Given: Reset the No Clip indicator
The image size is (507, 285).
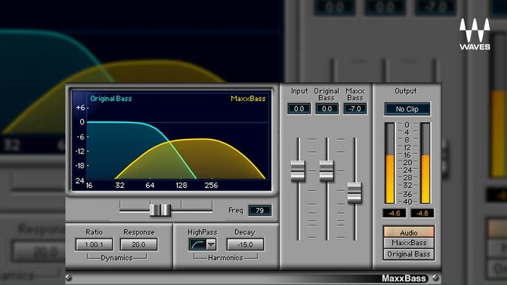Looking at the screenshot, I should 407,109.
